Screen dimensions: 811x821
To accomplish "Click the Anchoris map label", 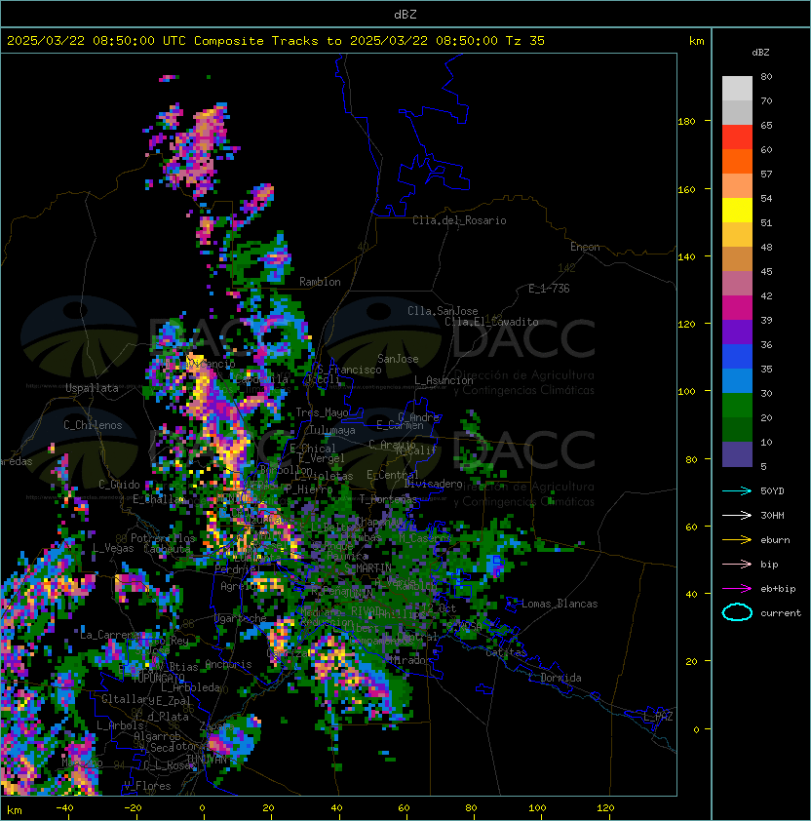I will (228, 664).
